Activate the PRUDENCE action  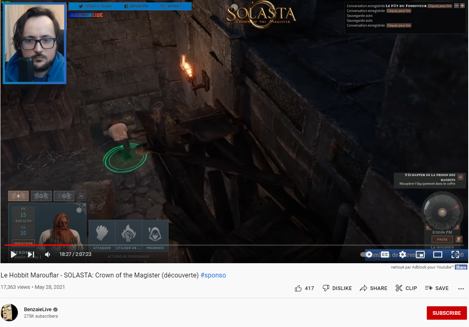point(155,236)
